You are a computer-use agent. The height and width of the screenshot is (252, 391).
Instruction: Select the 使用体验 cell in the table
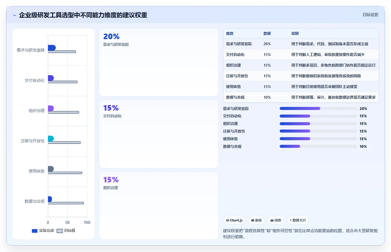click(x=233, y=87)
